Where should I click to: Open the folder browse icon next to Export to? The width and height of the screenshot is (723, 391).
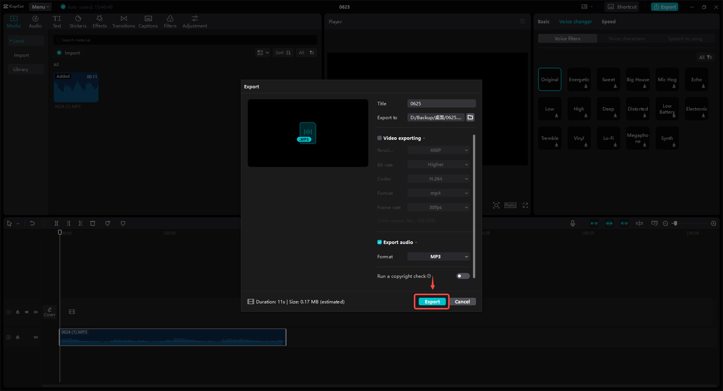click(x=470, y=117)
